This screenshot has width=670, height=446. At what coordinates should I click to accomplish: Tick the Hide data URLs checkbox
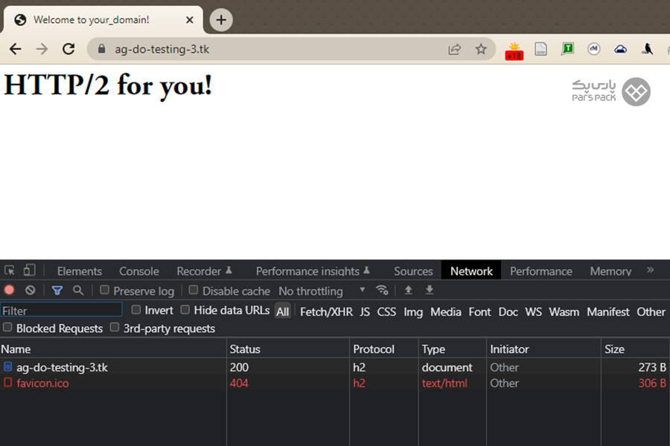(185, 310)
